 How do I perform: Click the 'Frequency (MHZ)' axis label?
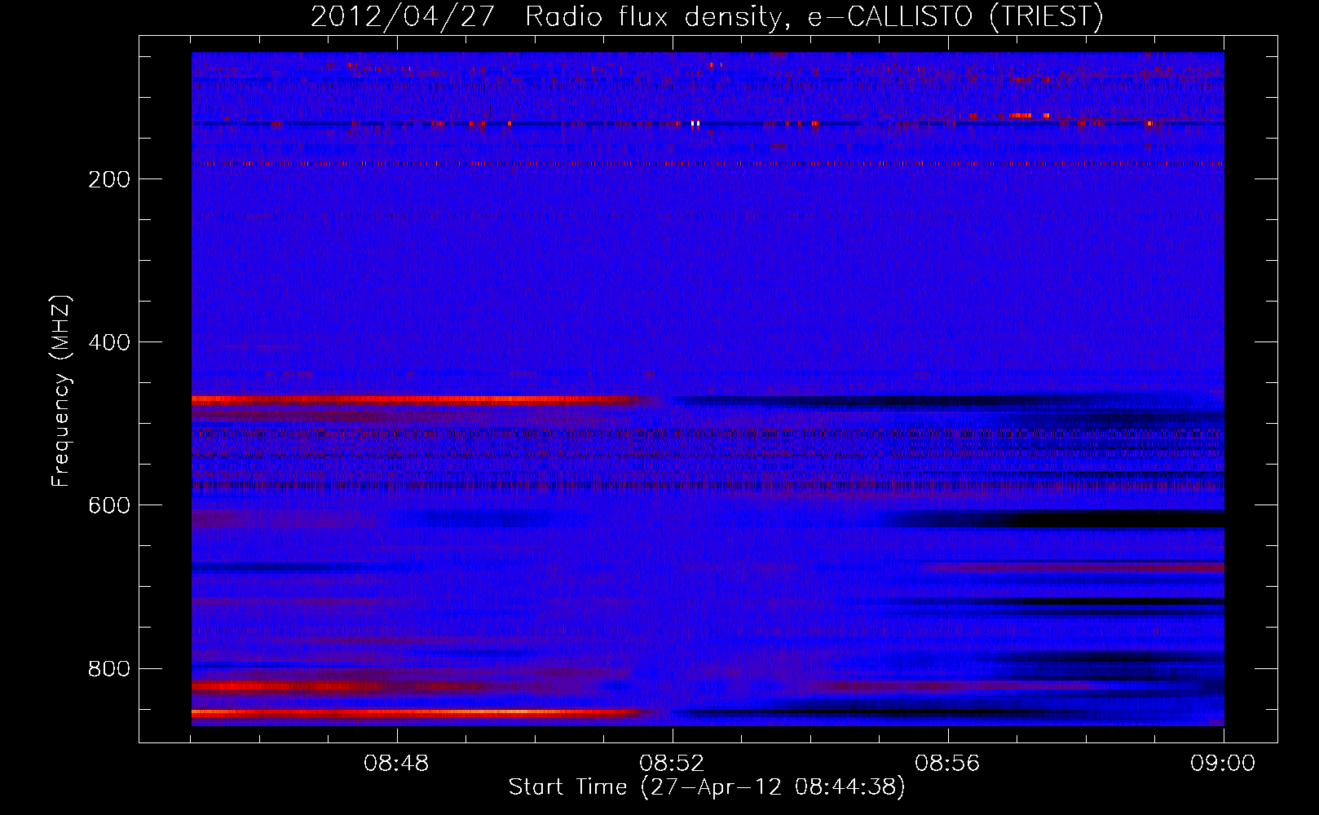(60, 391)
